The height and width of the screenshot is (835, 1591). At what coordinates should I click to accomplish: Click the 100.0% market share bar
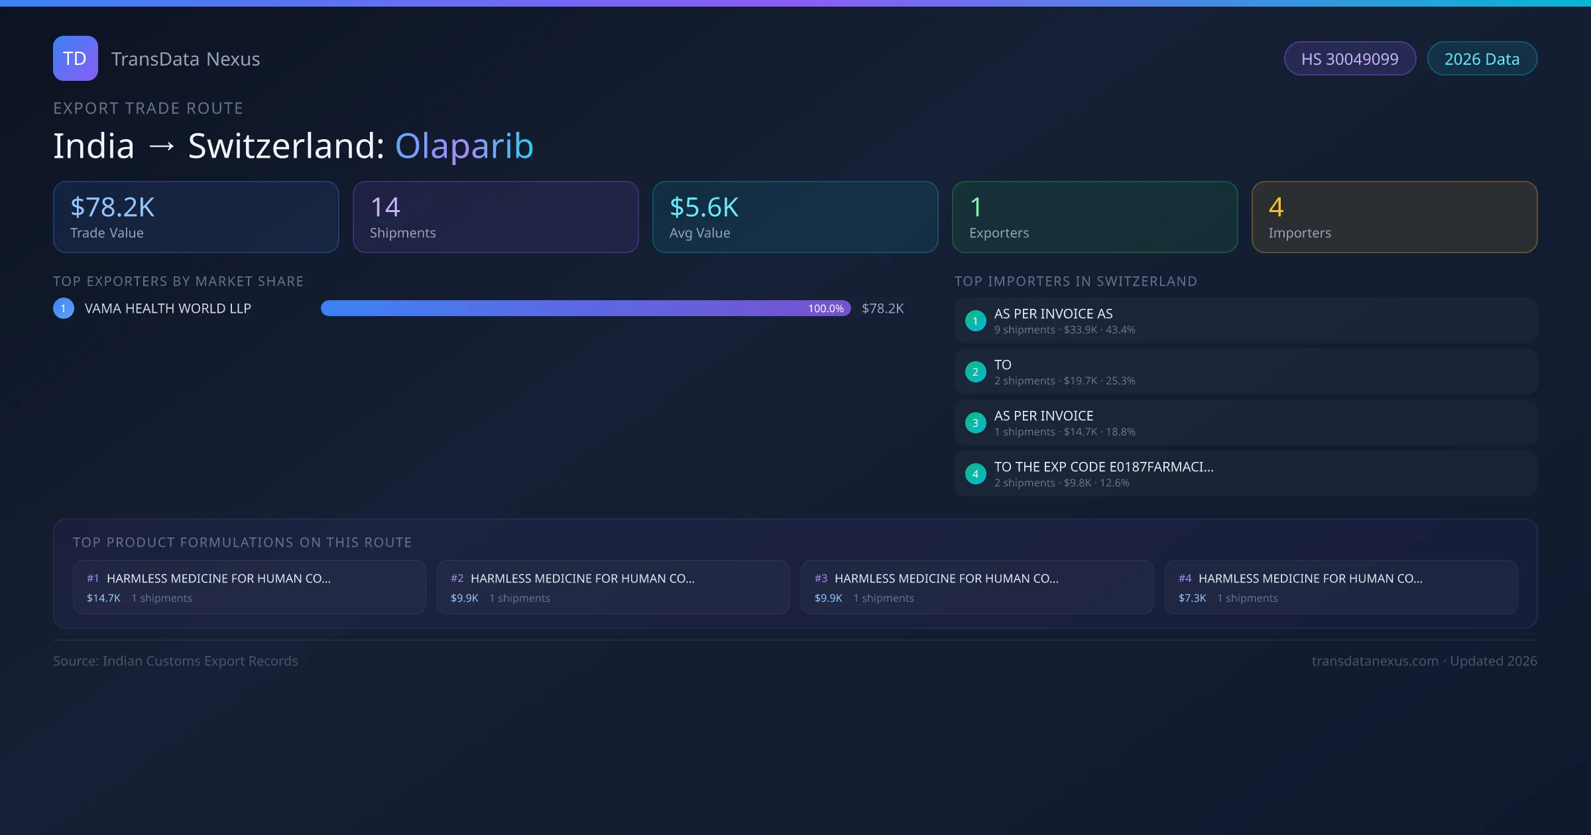585,308
